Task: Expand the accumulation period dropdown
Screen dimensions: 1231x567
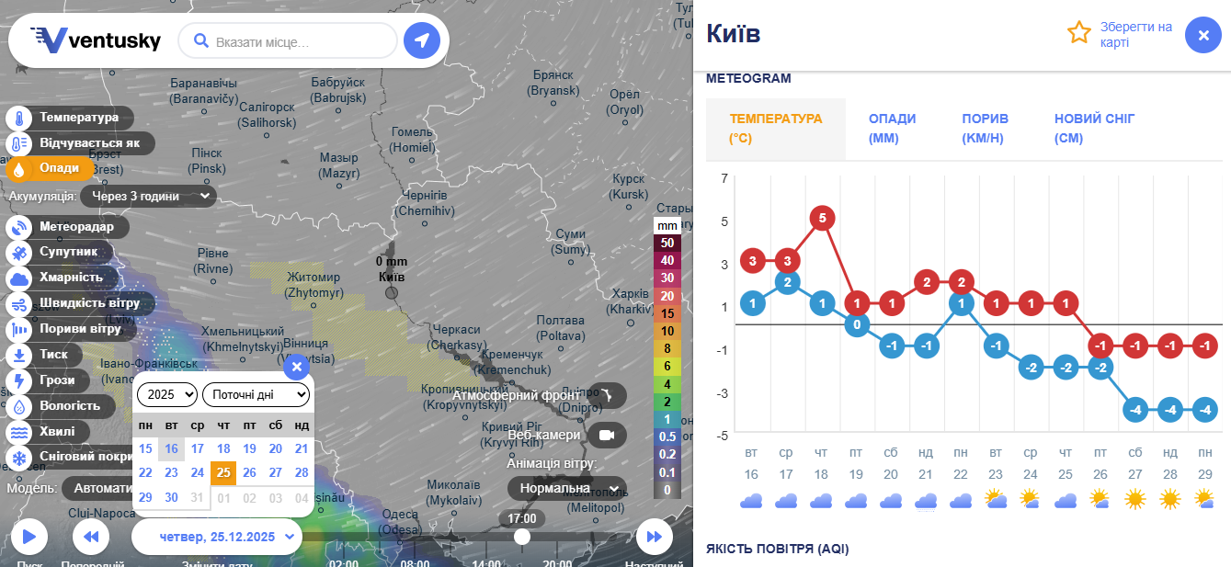Action: click(x=149, y=196)
